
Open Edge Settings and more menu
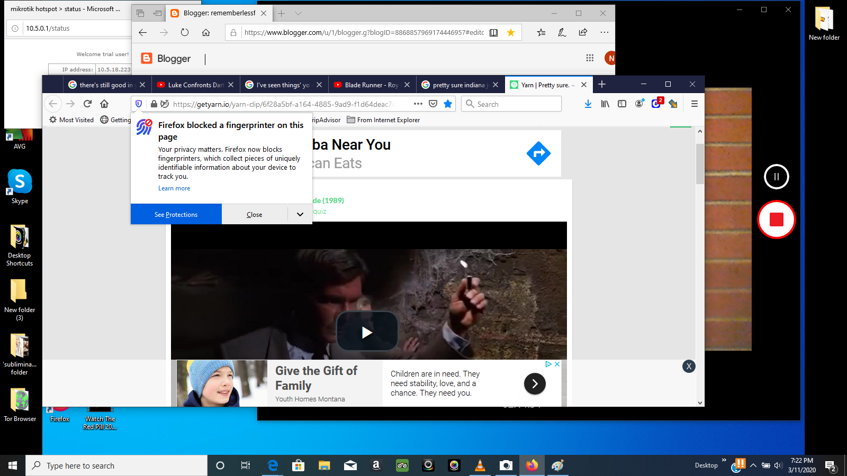pos(605,32)
